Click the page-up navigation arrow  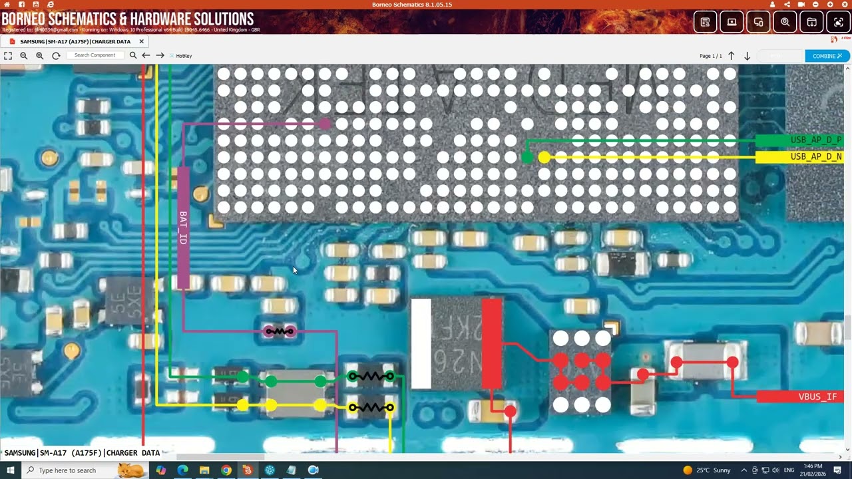coord(731,56)
